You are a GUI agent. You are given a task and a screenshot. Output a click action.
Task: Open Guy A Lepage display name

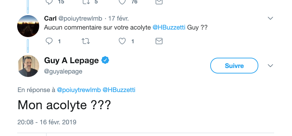pos(71,60)
